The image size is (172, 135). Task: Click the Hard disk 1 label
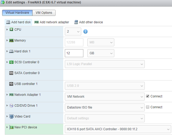(x=22, y=51)
